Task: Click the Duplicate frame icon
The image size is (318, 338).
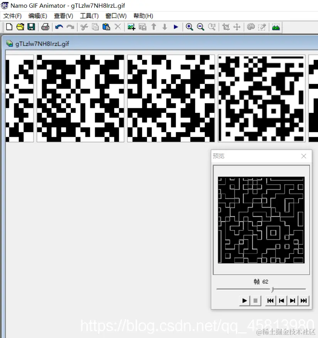Action: coord(143,27)
